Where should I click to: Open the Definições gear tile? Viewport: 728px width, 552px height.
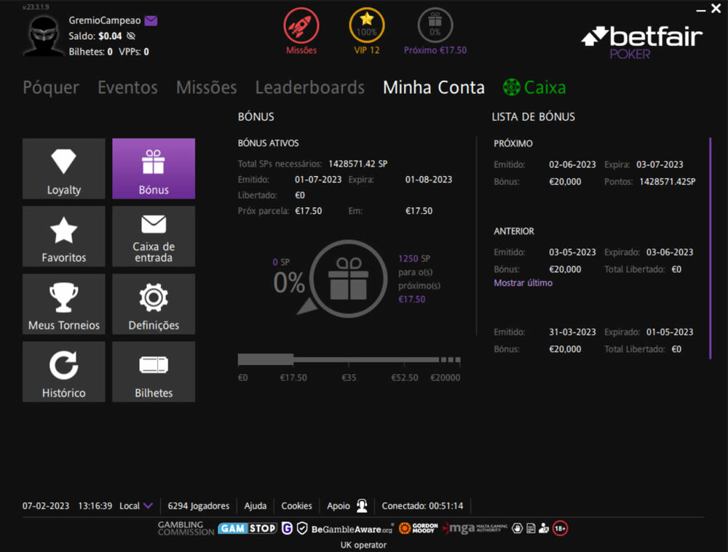(x=154, y=303)
